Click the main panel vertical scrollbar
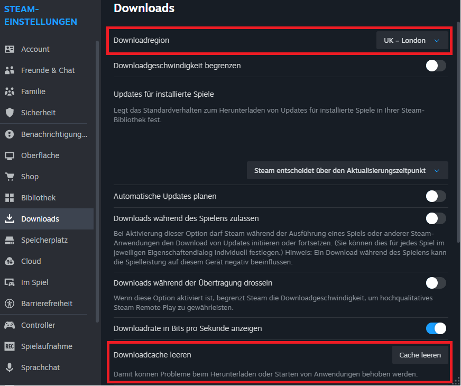The height and width of the screenshot is (386, 461). (x=458, y=132)
